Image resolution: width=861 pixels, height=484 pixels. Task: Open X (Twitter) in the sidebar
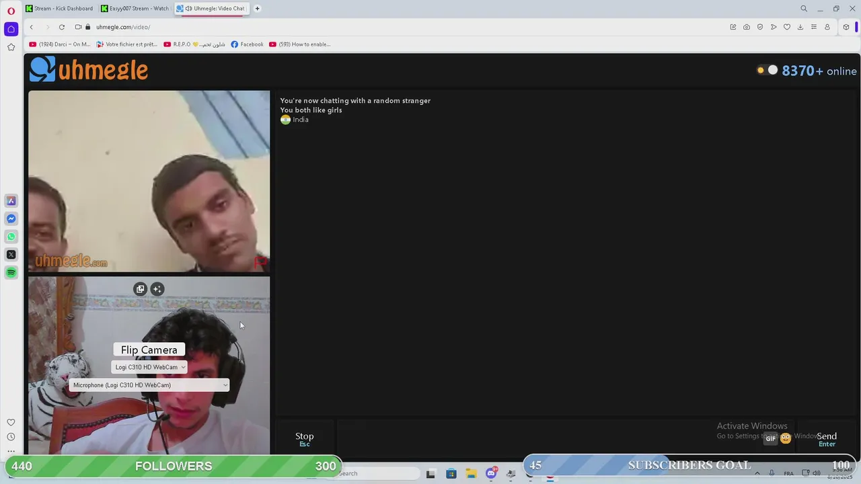coord(11,254)
